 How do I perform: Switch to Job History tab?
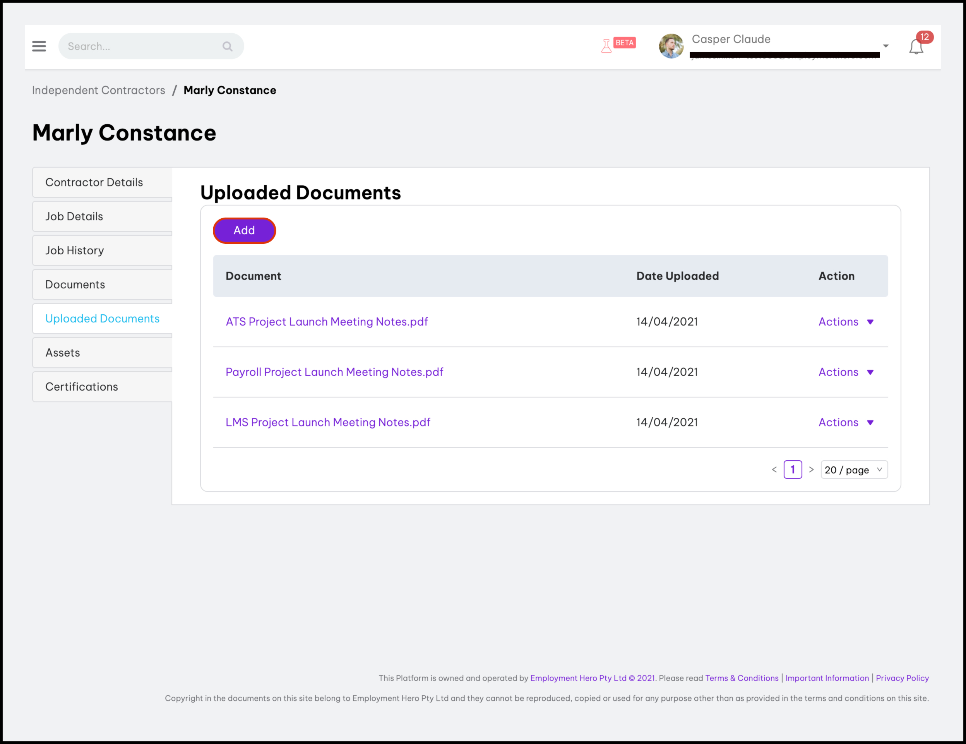[x=74, y=250]
